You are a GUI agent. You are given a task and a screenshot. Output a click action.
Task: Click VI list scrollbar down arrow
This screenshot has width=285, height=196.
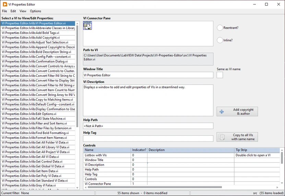tap(77, 188)
